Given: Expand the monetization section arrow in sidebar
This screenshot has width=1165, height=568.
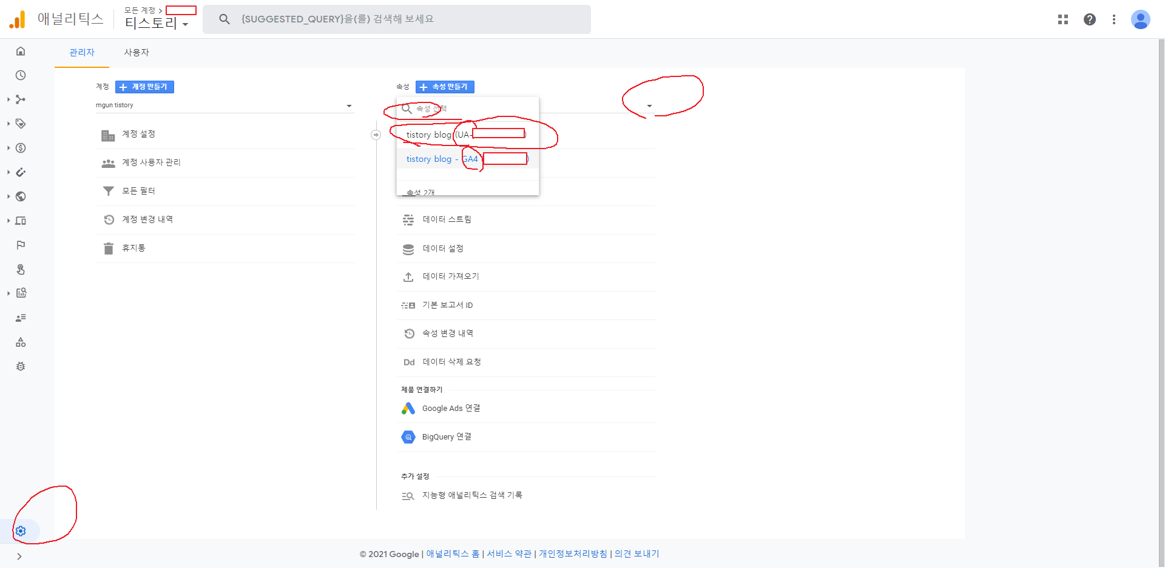Looking at the screenshot, I should (8, 148).
